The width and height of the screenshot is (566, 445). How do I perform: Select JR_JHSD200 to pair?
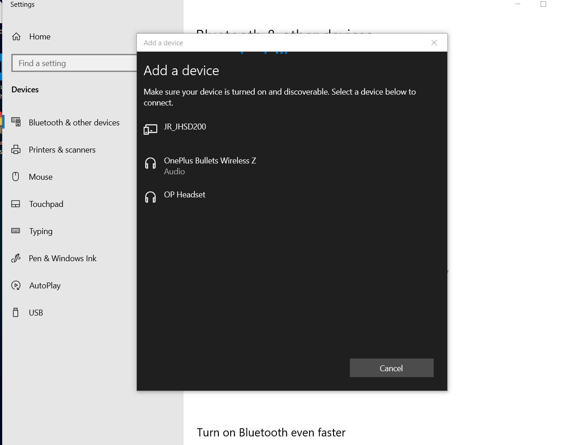pos(185,127)
